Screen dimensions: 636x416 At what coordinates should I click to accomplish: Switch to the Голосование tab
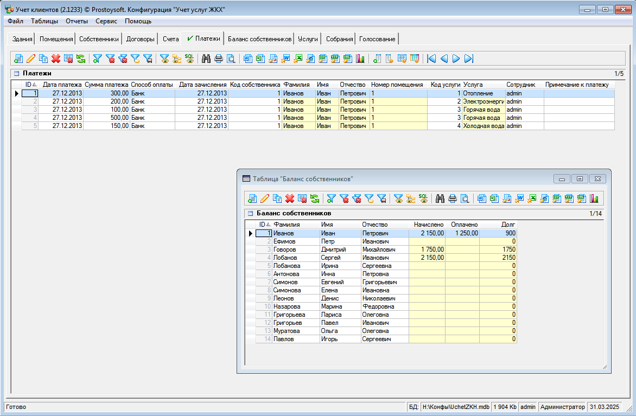pyautogui.click(x=377, y=39)
